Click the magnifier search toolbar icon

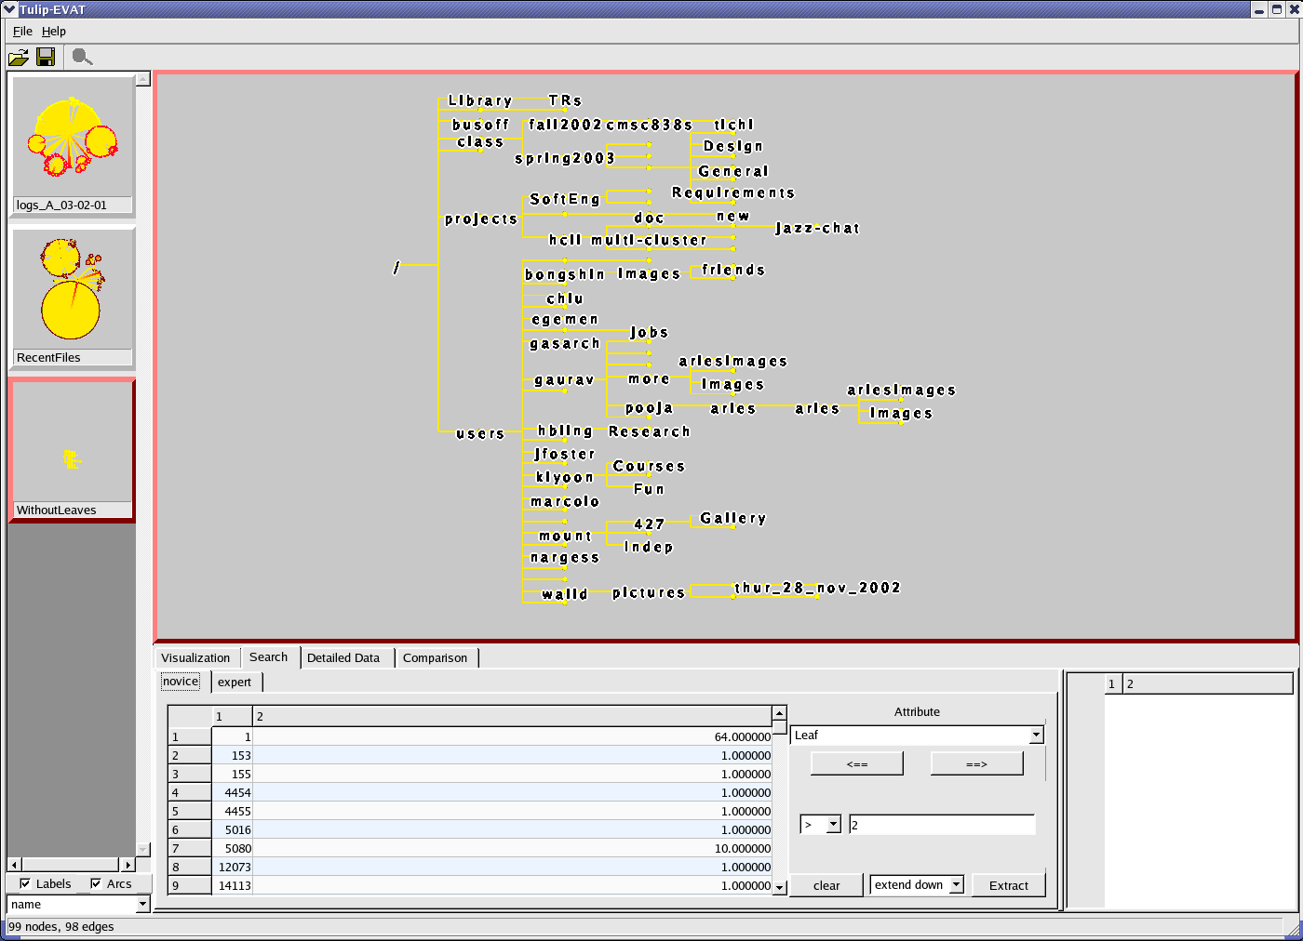pos(82,58)
